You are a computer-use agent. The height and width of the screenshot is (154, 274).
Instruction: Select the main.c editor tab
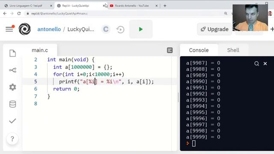click(x=40, y=50)
